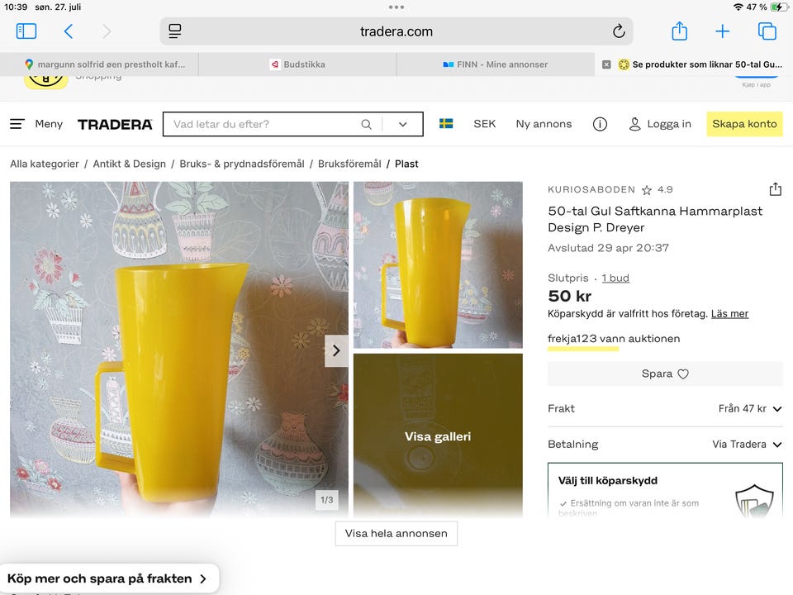The height and width of the screenshot is (595, 793).
Task: Go back to previous page
Action: 69,31
